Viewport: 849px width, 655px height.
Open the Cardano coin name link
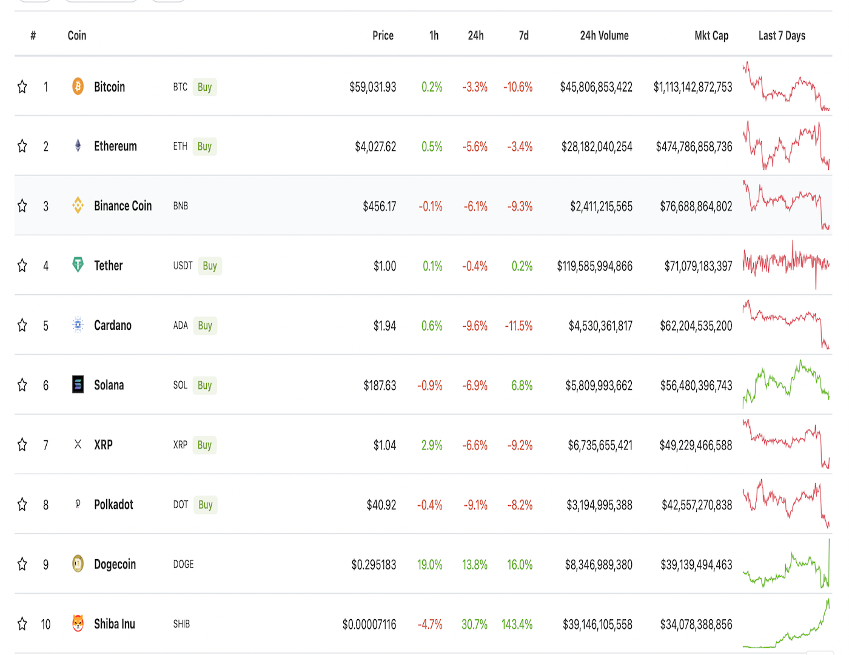[x=112, y=325]
